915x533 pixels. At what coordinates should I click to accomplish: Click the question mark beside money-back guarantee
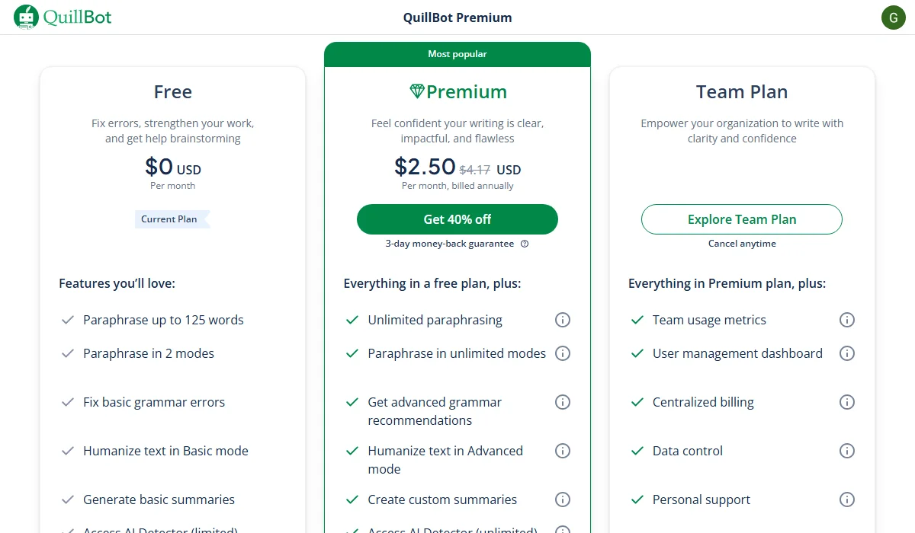(x=524, y=244)
